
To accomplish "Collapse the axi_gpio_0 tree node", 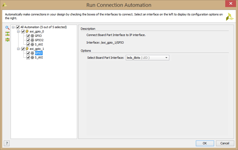I will [18, 31].
